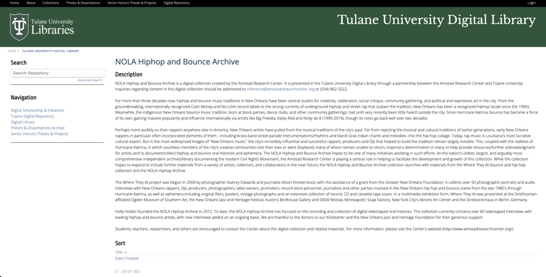This screenshot has height=277, width=546.
Task: Open Digital Repository from the top menu
Action: pyautogui.click(x=176, y=2)
